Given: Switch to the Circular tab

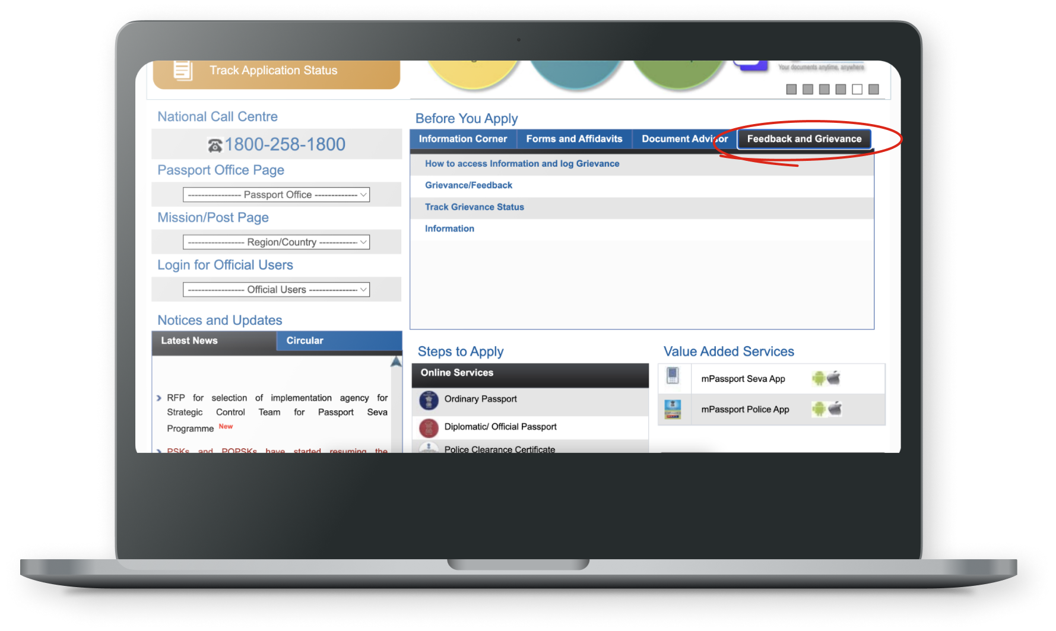Looking at the screenshot, I should pyautogui.click(x=340, y=341).
